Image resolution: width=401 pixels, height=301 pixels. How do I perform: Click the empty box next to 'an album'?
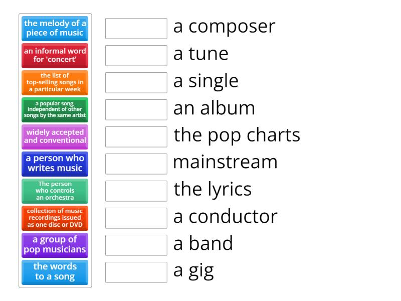tap(136, 110)
